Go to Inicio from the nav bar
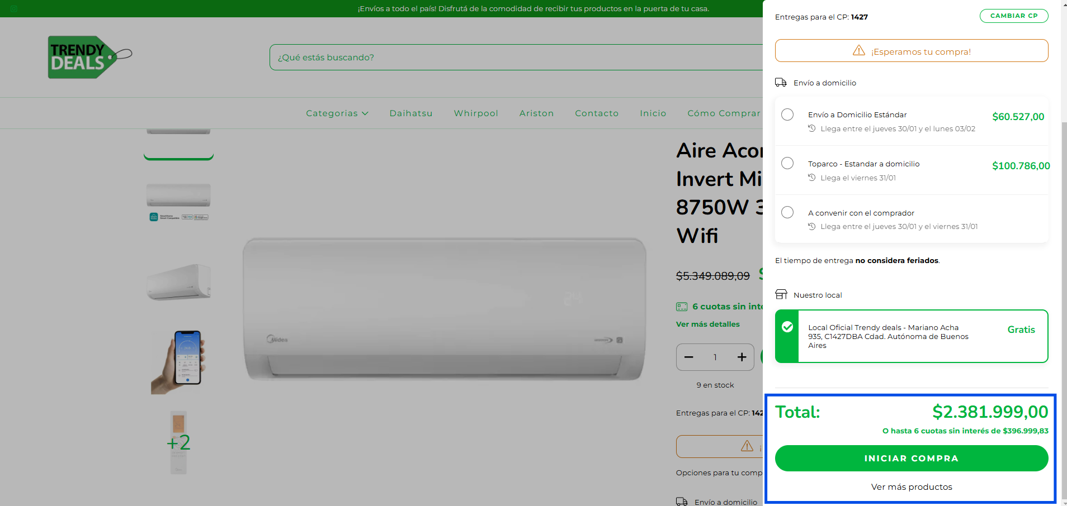The height and width of the screenshot is (506, 1067). 653,113
